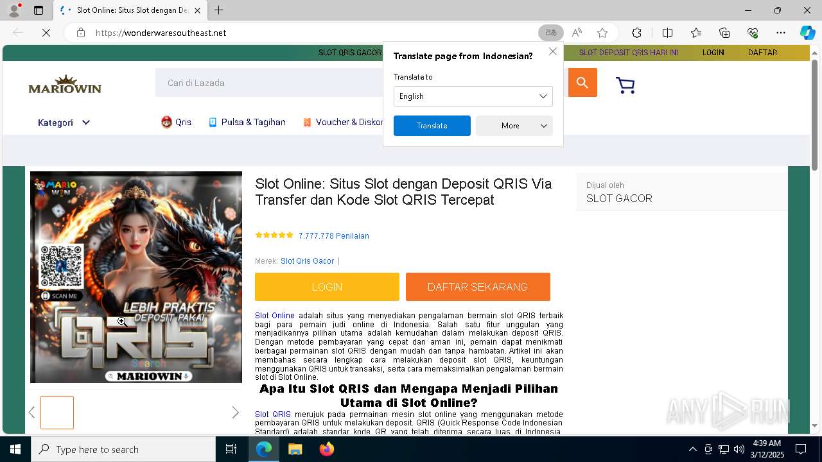The image size is (822, 462).
Task: Click the taskbar search box
Action: coord(123,449)
